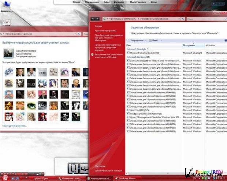This screenshot has height=181, width=227.
Task: Open the blue help icon above the list
Action: 225,40
